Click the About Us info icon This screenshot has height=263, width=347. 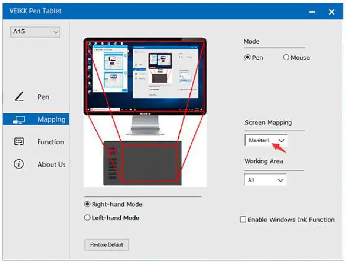click(19, 164)
